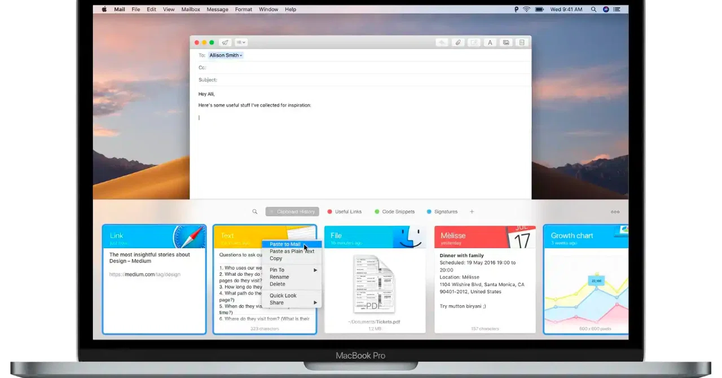Choose Paste to Mail from context menu
The width and height of the screenshot is (722, 378).
292,244
